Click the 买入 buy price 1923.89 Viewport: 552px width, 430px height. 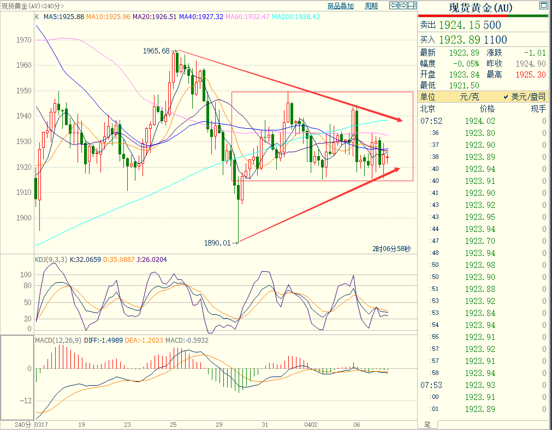(x=465, y=40)
